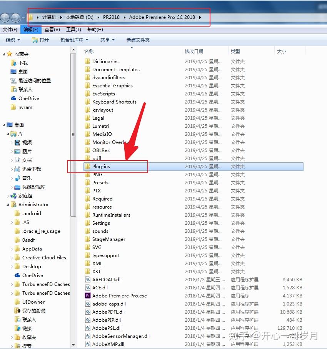The width and height of the screenshot is (327, 349).
Task: Expand the 视频 library node
Action: click(12, 143)
